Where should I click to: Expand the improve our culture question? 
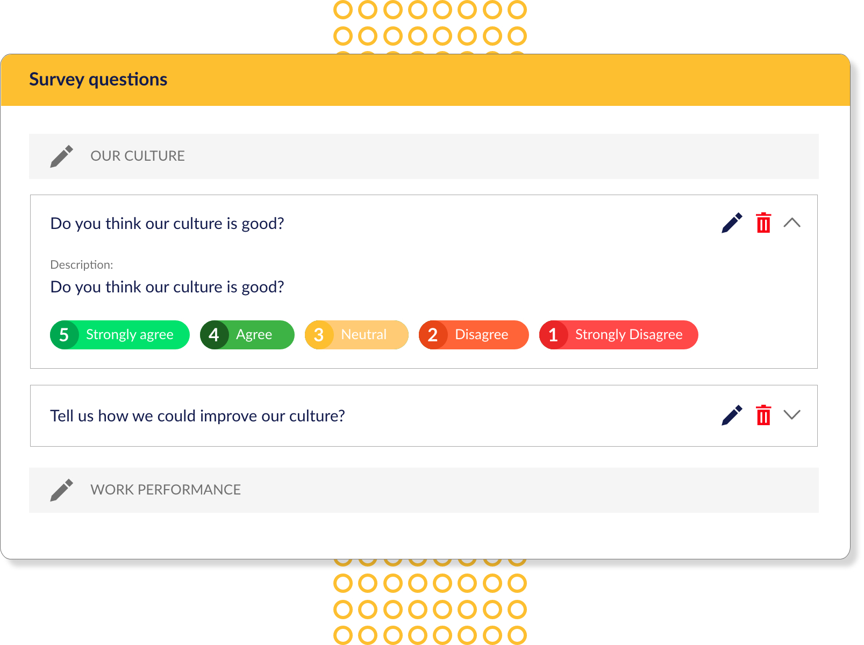click(x=792, y=414)
